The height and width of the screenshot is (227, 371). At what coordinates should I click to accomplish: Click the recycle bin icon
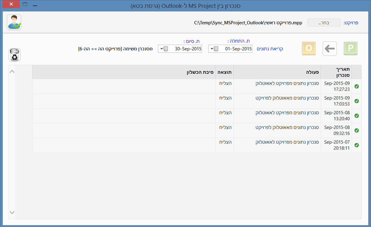click(x=15, y=55)
